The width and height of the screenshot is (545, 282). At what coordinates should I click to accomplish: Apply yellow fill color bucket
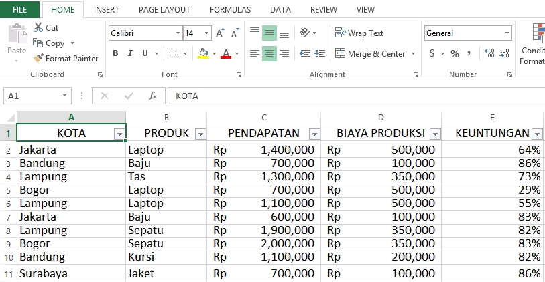pos(203,53)
